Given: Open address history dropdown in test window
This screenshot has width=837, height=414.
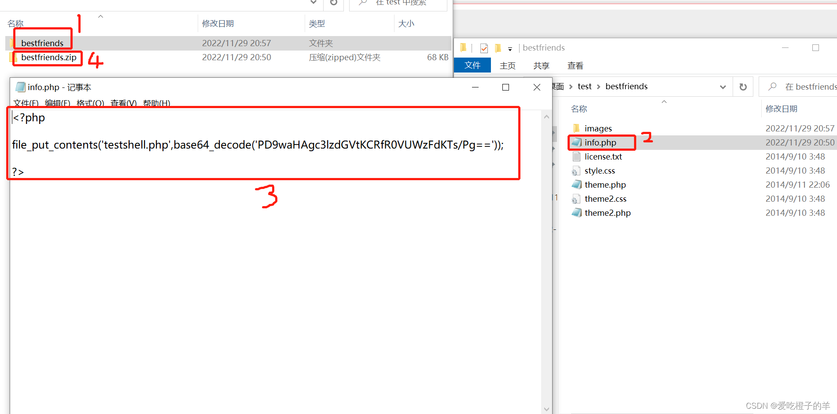Looking at the screenshot, I should (x=313, y=2).
